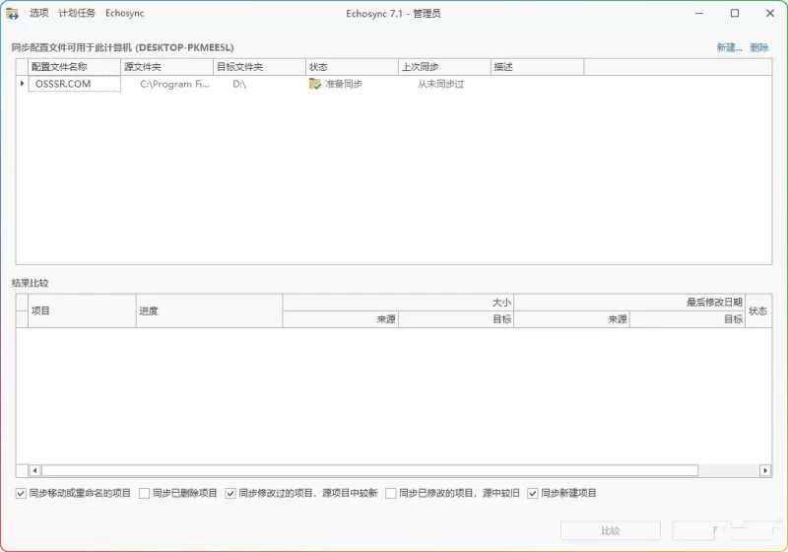Uncheck 同步新建项目 checkbox
The width and height of the screenshot is (788, 552).
(532, 493)
